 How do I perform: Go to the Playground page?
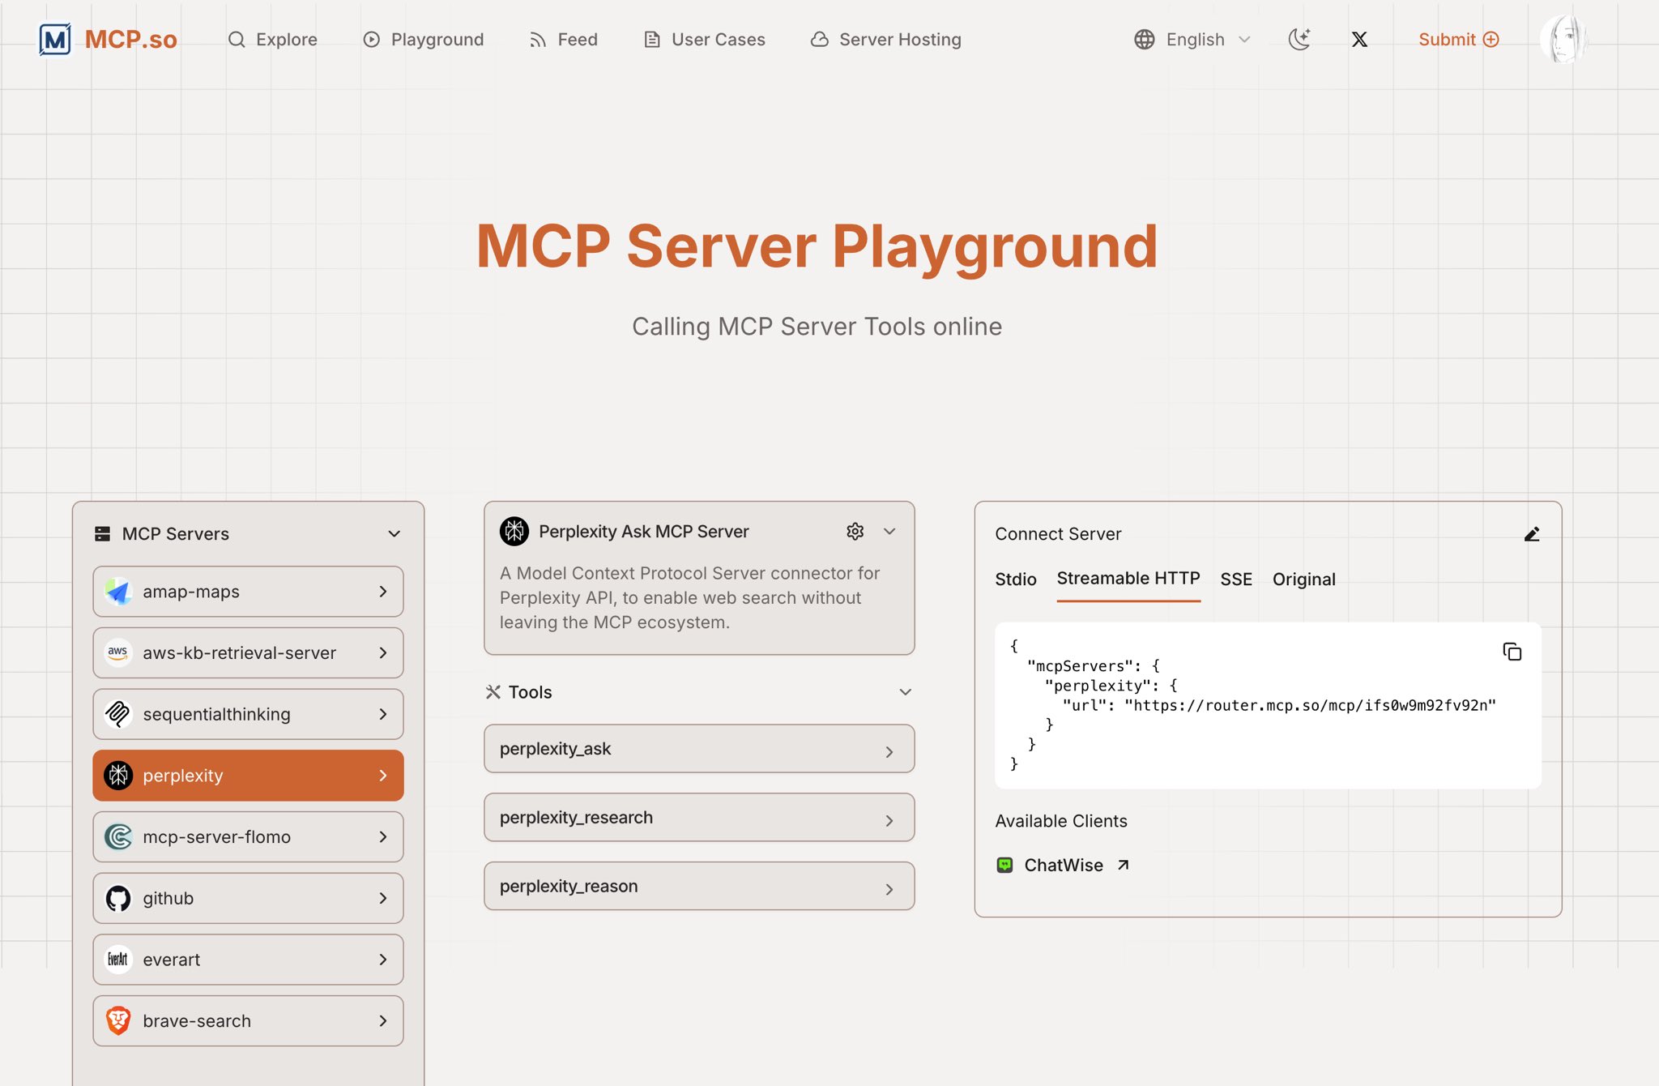click(x=423, y=39)
